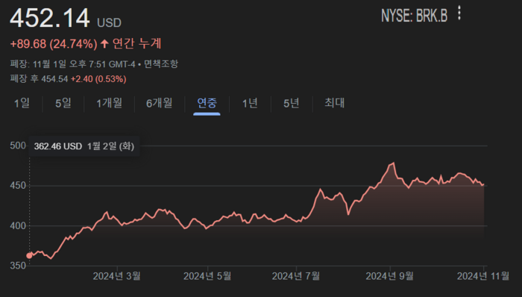Click the red data point marker on chart

coord(29,256)
